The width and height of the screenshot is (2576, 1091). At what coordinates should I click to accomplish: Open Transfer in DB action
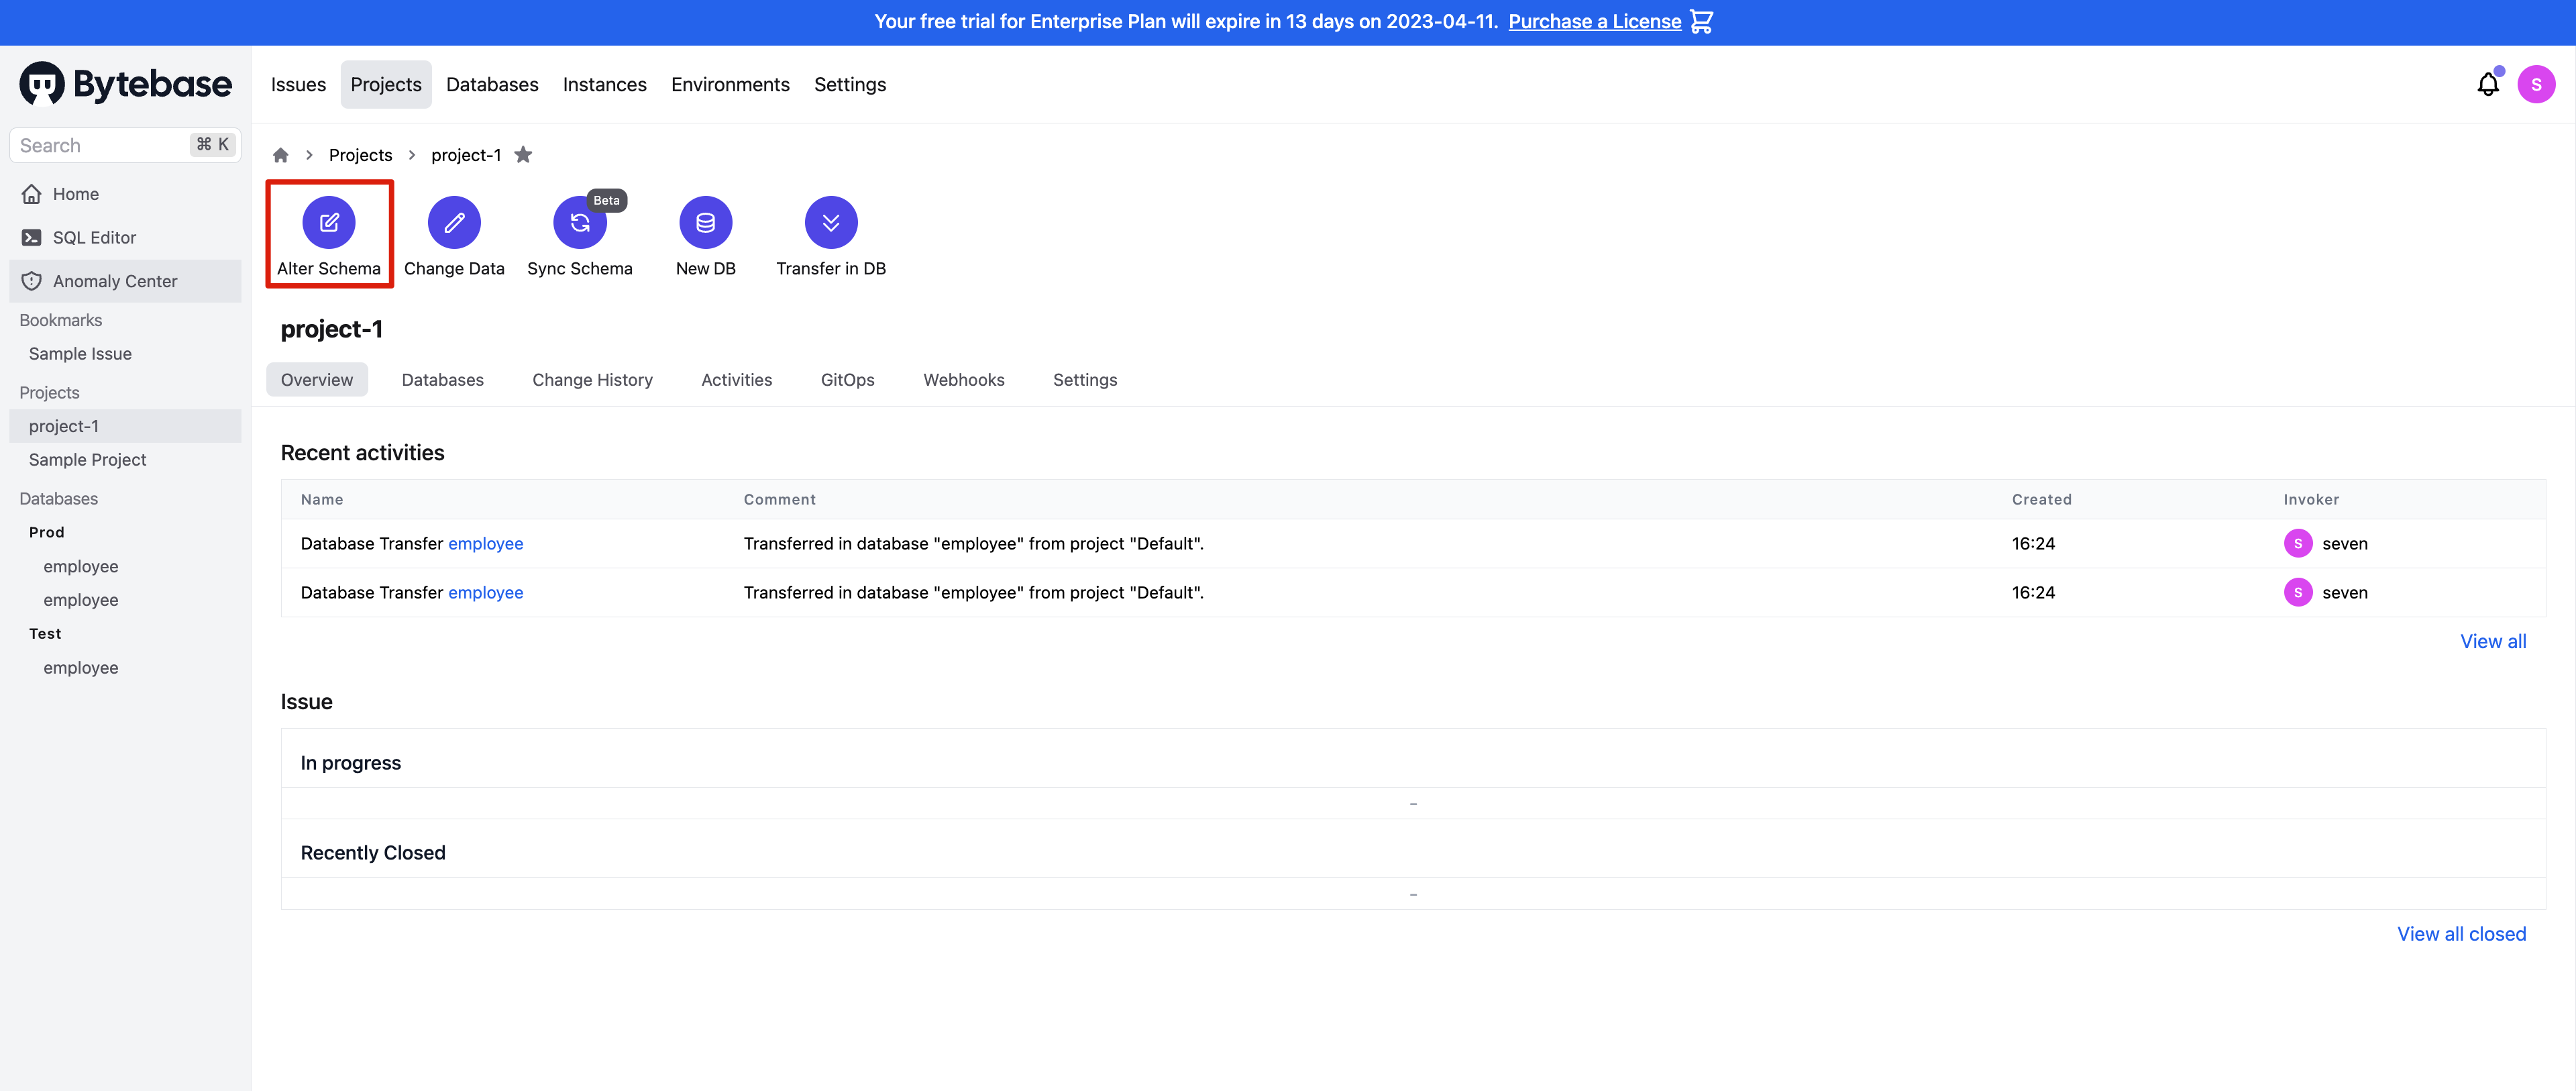click(831, 223)
